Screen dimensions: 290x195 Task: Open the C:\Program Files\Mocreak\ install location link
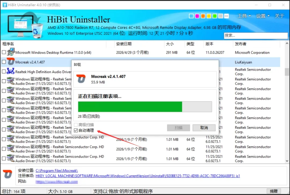coord(57,171)
